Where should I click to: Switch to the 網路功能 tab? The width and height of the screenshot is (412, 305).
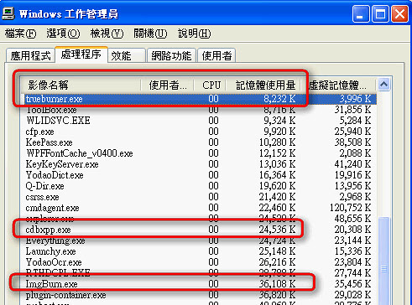tap(171, 55)
